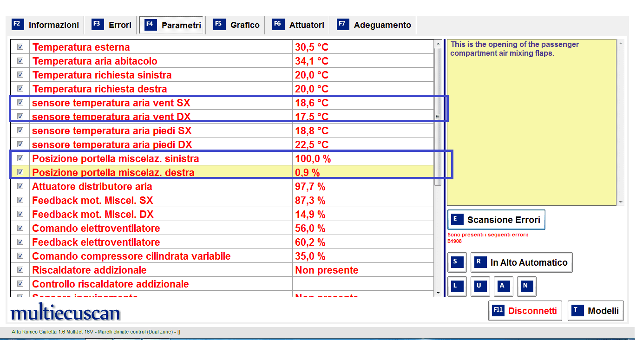The width and height of the screenshot is (636, 340).
Task: Toggle Feedback elettroventilatore checkbox
Action: [x=20, y=242]
